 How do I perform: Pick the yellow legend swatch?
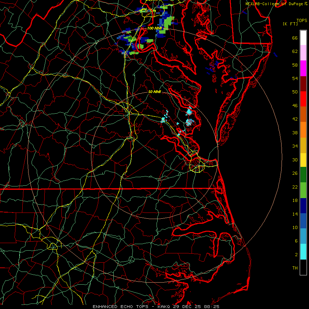coord(303,160)
